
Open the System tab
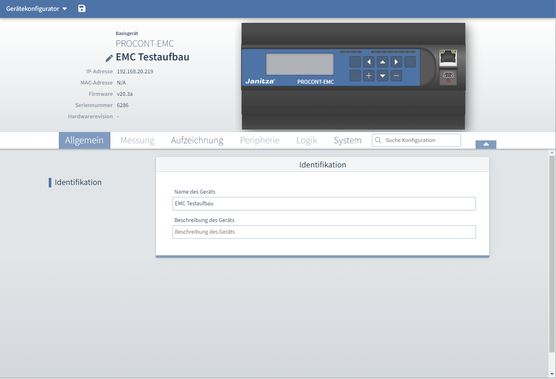click(x=348, y=140)
